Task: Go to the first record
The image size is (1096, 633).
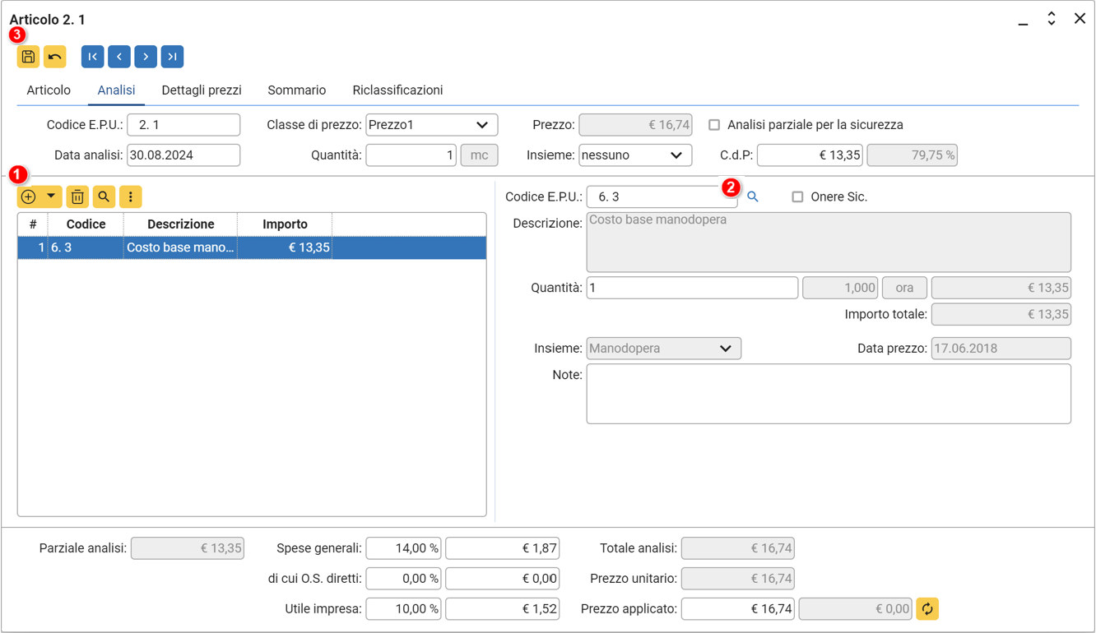Action: (92, 57)
